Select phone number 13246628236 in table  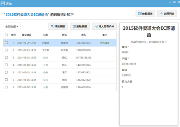coord(83,87)
